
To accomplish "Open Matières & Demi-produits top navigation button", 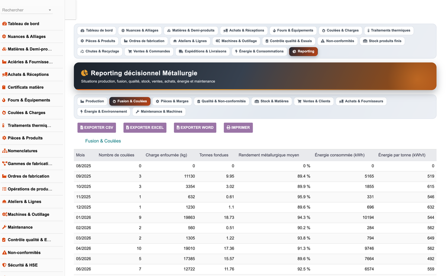I will (191, 30).
